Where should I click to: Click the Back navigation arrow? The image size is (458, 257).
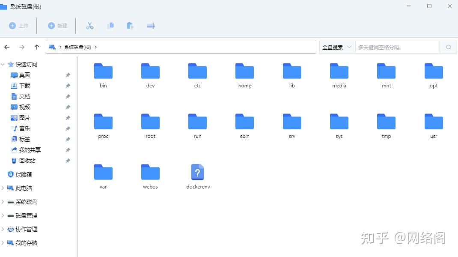[x=6, y=47]
